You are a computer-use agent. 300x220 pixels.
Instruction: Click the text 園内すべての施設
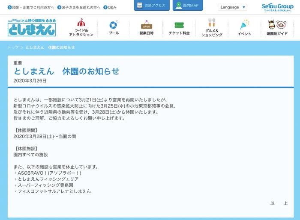coord(30,155)
